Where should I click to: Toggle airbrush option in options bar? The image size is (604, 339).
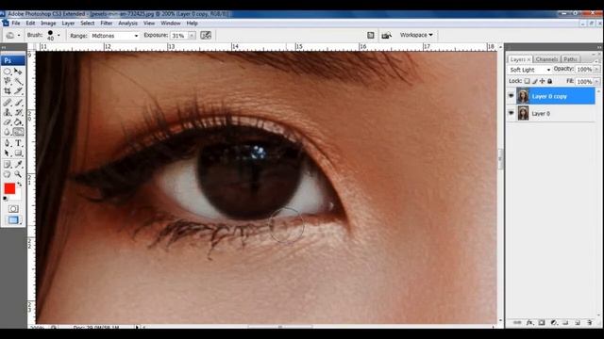click(x=206, y=36)
